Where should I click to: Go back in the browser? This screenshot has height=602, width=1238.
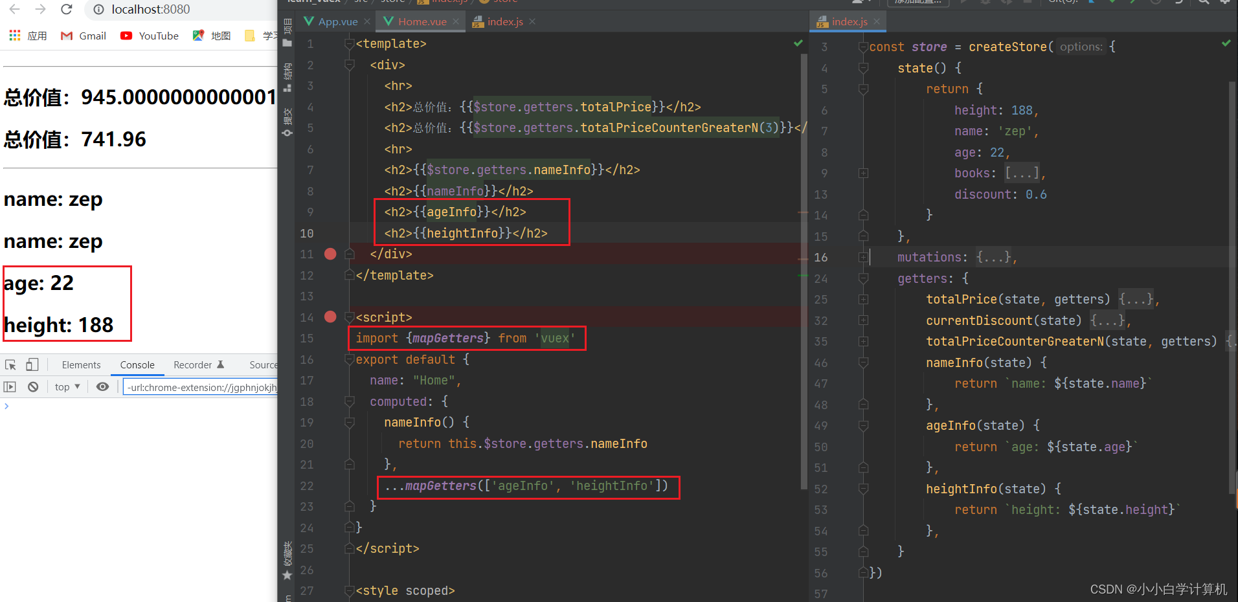pyautogui.click(x=15, y=9)
